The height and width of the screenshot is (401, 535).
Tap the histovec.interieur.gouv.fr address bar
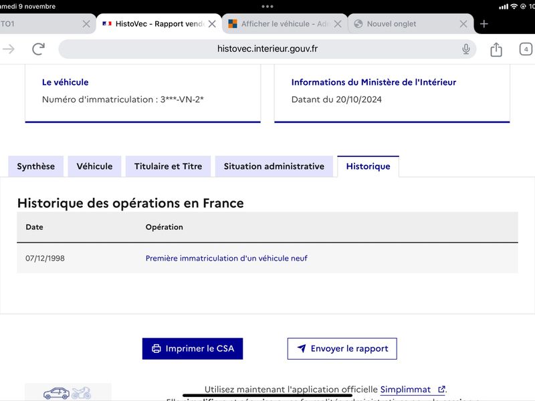[x=267, y=49]
